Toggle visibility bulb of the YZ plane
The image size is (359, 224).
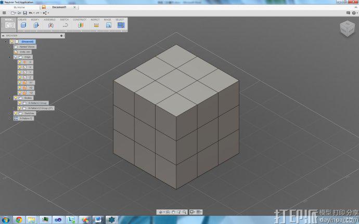[20, 93]
